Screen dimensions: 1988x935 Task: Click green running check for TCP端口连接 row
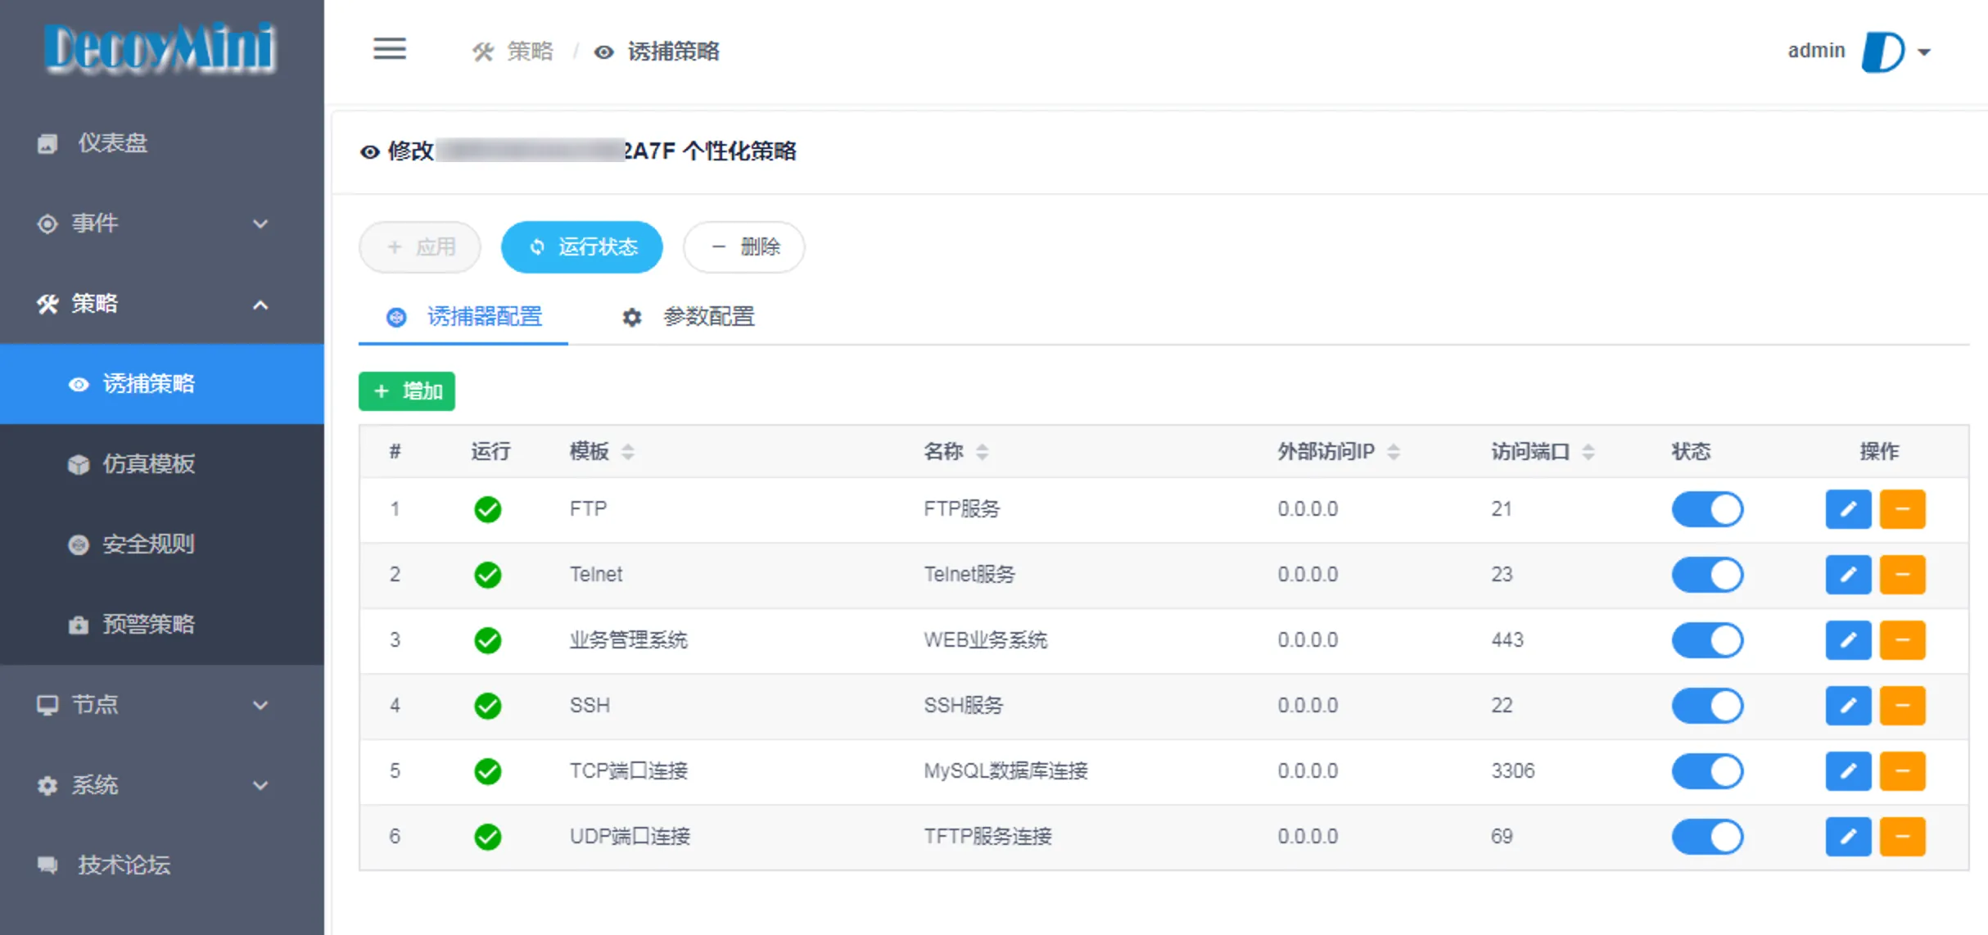coord(488,771)
